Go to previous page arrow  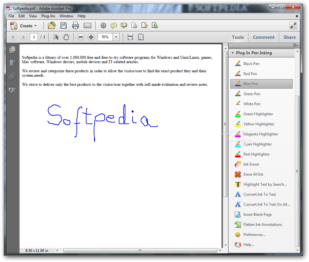(x=13, y=37)
